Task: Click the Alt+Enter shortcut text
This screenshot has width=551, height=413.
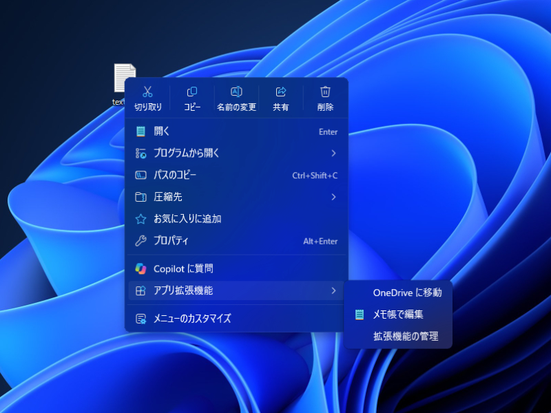Action: [x=320, y=241]
